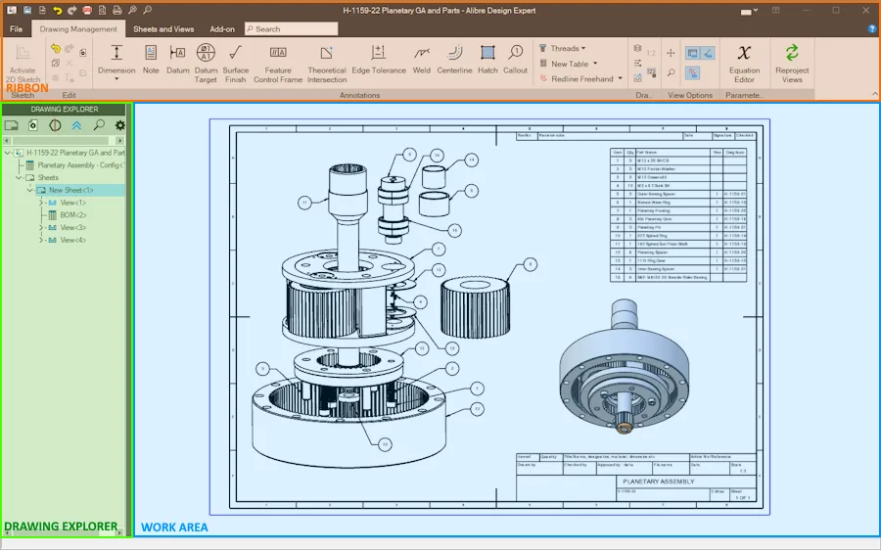Click the PLANETARY ASSEMBLY title block text
The height and width of the screenshot is (550, 881).
point(659,481)
